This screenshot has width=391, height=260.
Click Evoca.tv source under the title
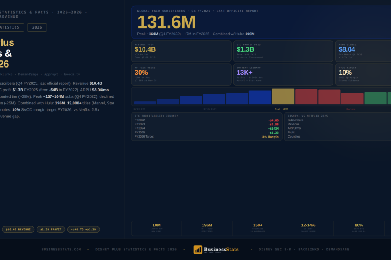click(72, 74)
